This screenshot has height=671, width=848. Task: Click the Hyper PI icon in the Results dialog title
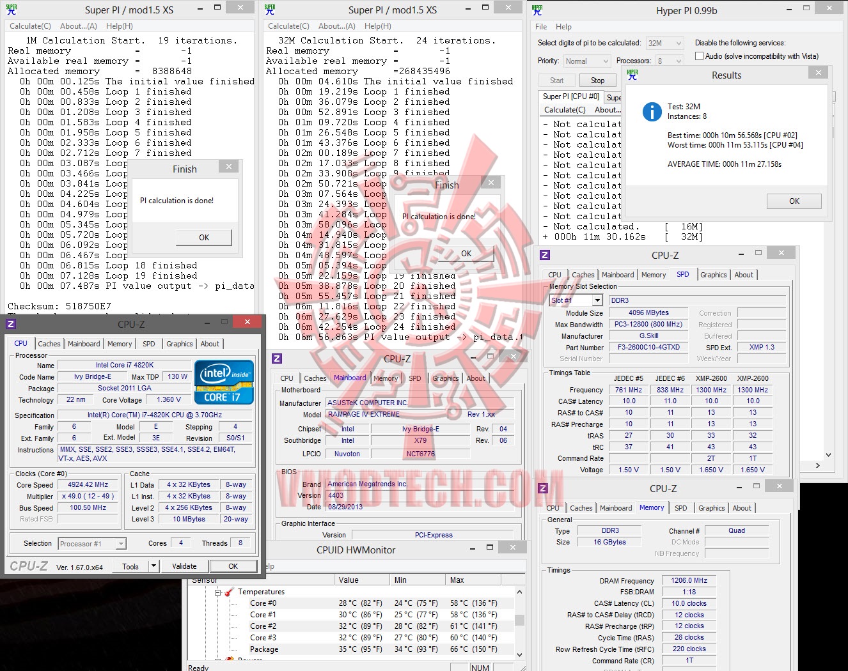pos(632,75)
